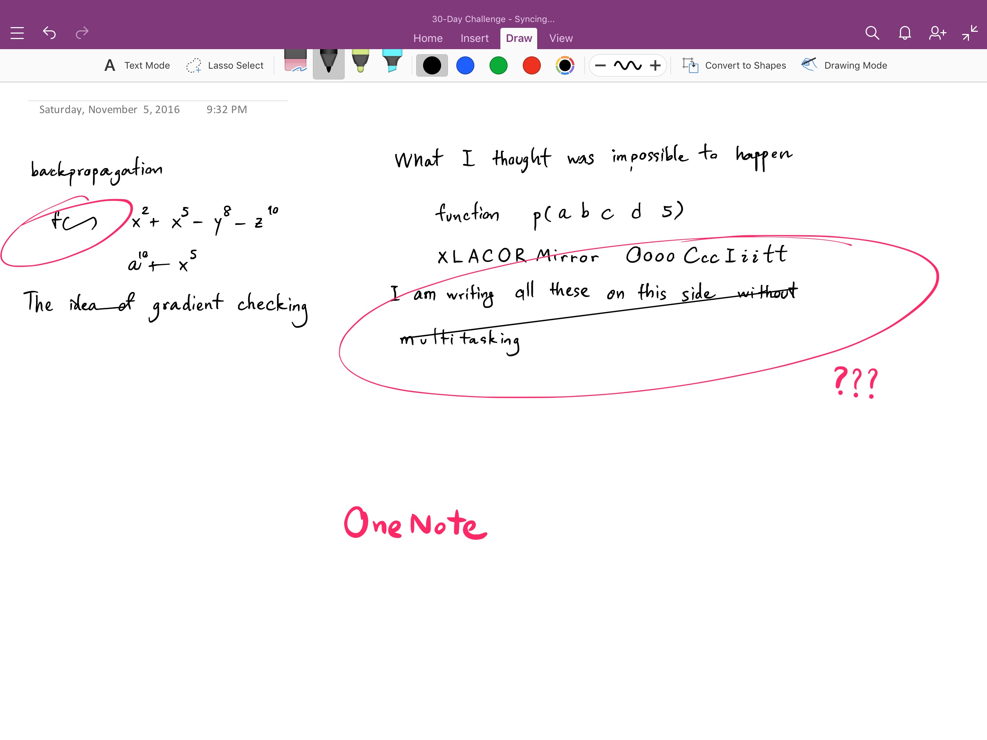Switch to the Home tab
This screenshot has width=987, height=740.
pyautogui.click(x=427, y=37)
